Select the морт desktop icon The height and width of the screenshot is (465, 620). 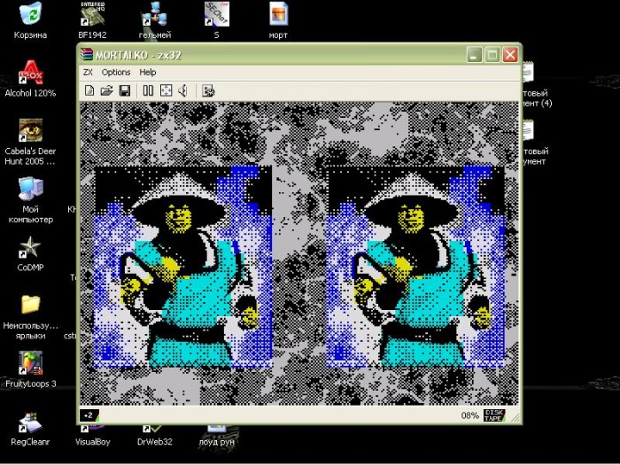click(278, 20)
